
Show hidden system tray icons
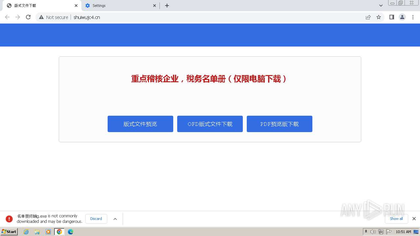tap(366, 232)
